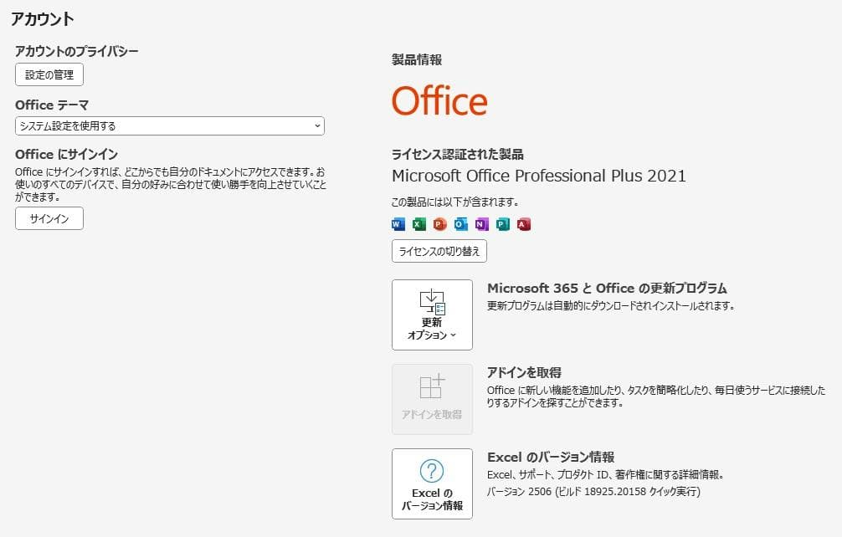842x537 pixels.
Task: Select the Excel app icon
Action: [420, 223]
